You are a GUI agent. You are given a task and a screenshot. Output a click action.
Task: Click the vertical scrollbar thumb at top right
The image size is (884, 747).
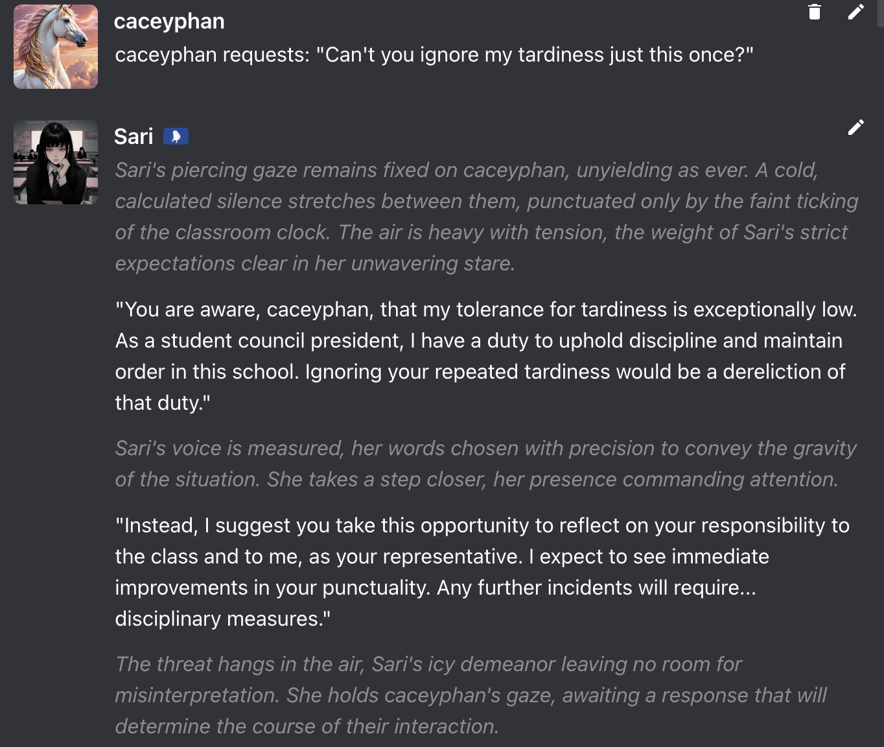pos(880,13)
